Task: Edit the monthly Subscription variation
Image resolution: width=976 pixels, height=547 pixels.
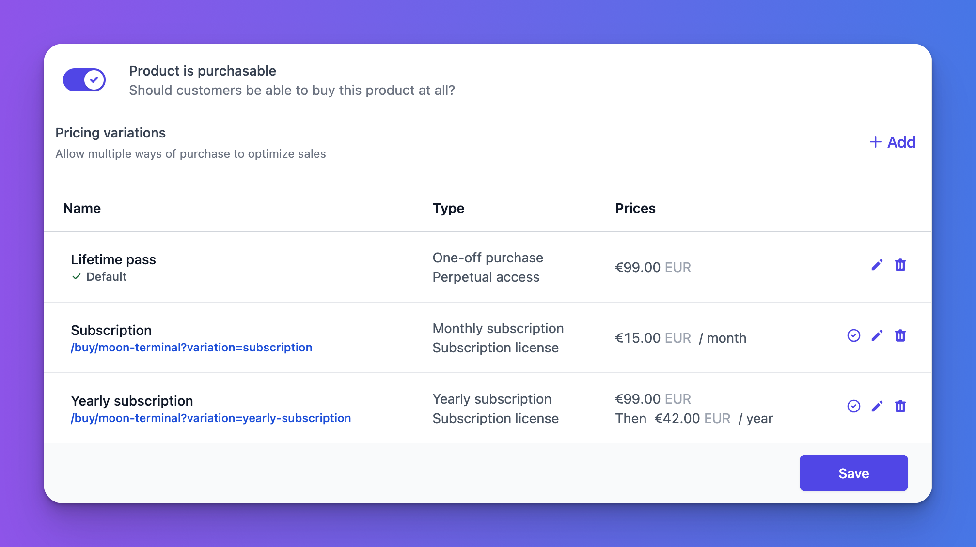Action: click(x=877, y=335)
